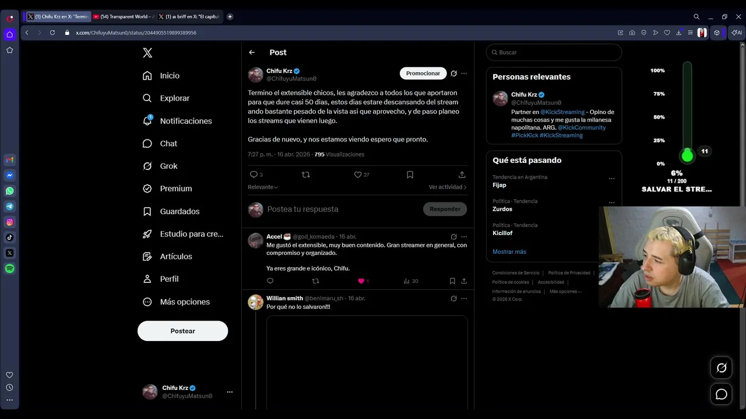
Task: Click the Grok icon on Willian smith's reply
Action: click(453, 299)
